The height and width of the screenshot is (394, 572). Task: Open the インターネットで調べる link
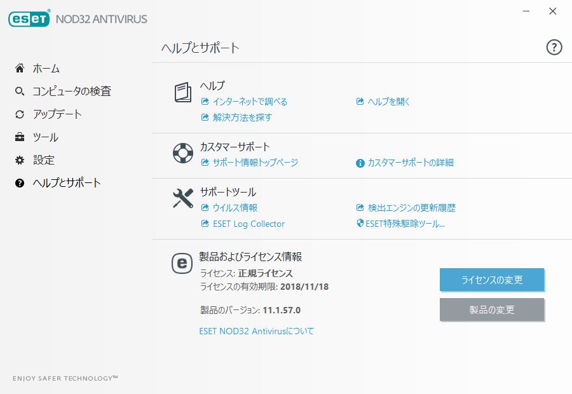click(x=250, y=102)
